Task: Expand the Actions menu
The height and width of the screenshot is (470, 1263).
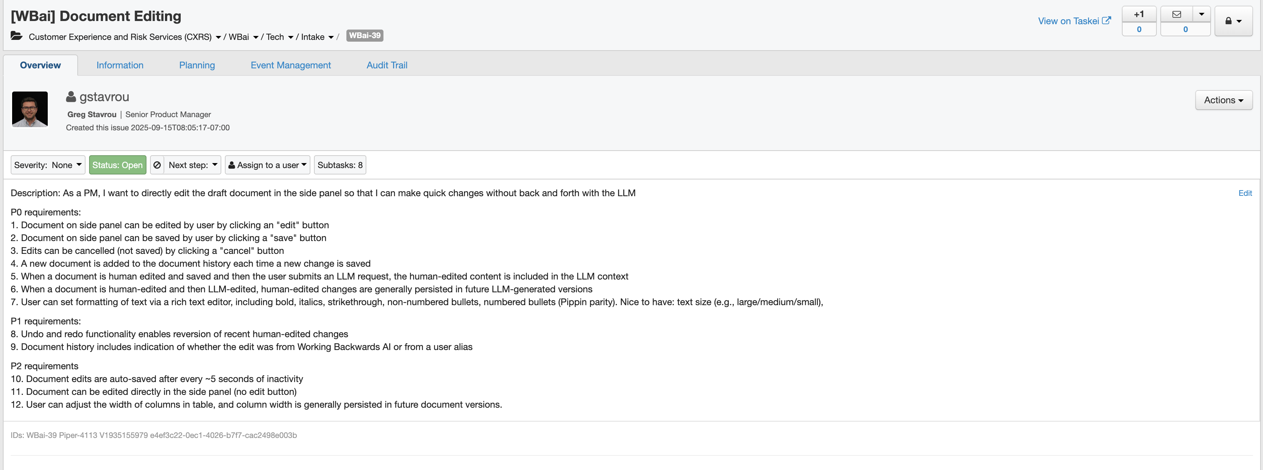Action: [1223, 100]
